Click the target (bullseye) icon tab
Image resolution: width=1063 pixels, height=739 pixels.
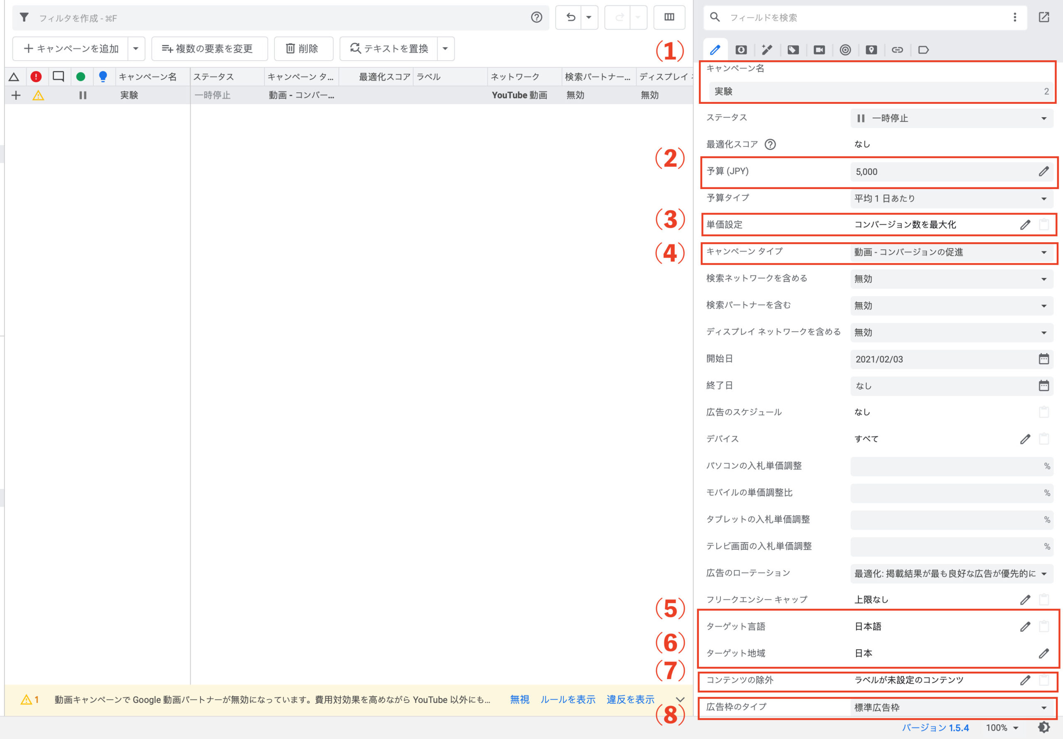pos(845,49)
